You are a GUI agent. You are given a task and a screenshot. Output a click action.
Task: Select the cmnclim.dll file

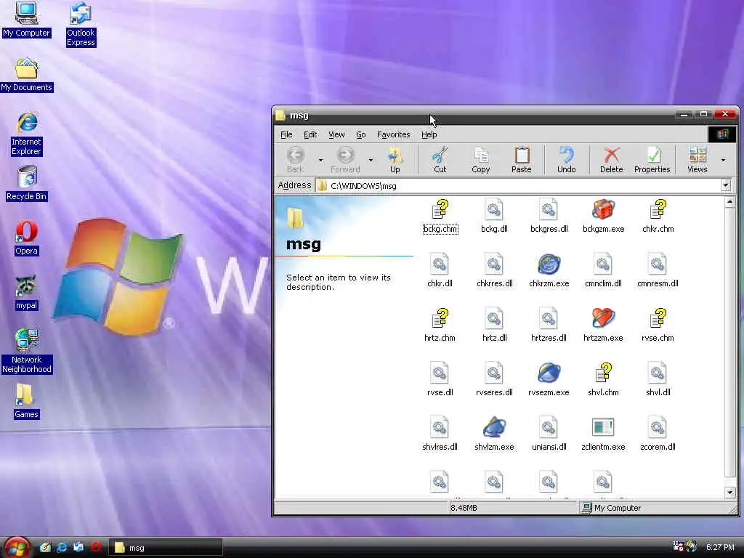(603, 271)
